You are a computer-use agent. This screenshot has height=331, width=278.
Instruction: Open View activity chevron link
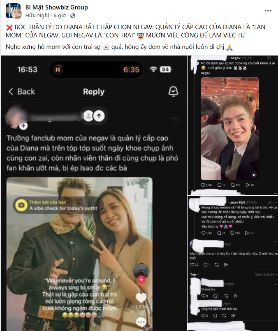click(266, 274)
